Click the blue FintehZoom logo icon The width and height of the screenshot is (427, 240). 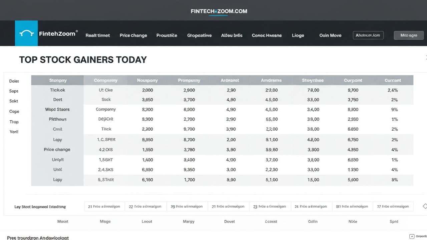point(26,33)
